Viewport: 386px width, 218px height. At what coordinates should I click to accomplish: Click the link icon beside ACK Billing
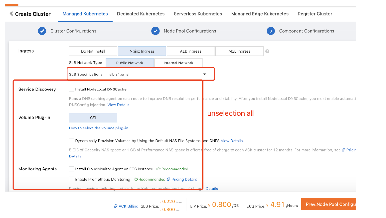(116, 206)
